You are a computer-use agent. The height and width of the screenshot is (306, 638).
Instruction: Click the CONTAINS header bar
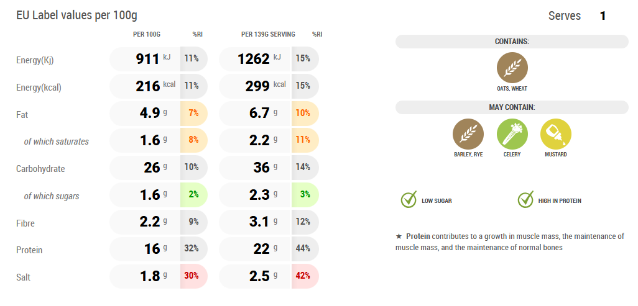click(x=512, y=42)
